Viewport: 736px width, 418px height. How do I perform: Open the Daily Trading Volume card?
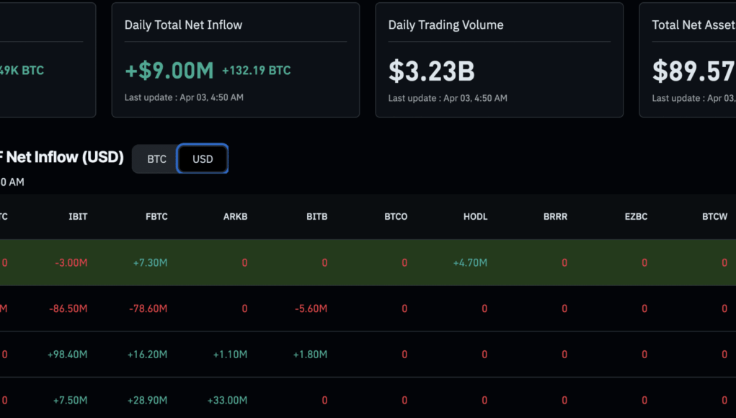point(499,60)
